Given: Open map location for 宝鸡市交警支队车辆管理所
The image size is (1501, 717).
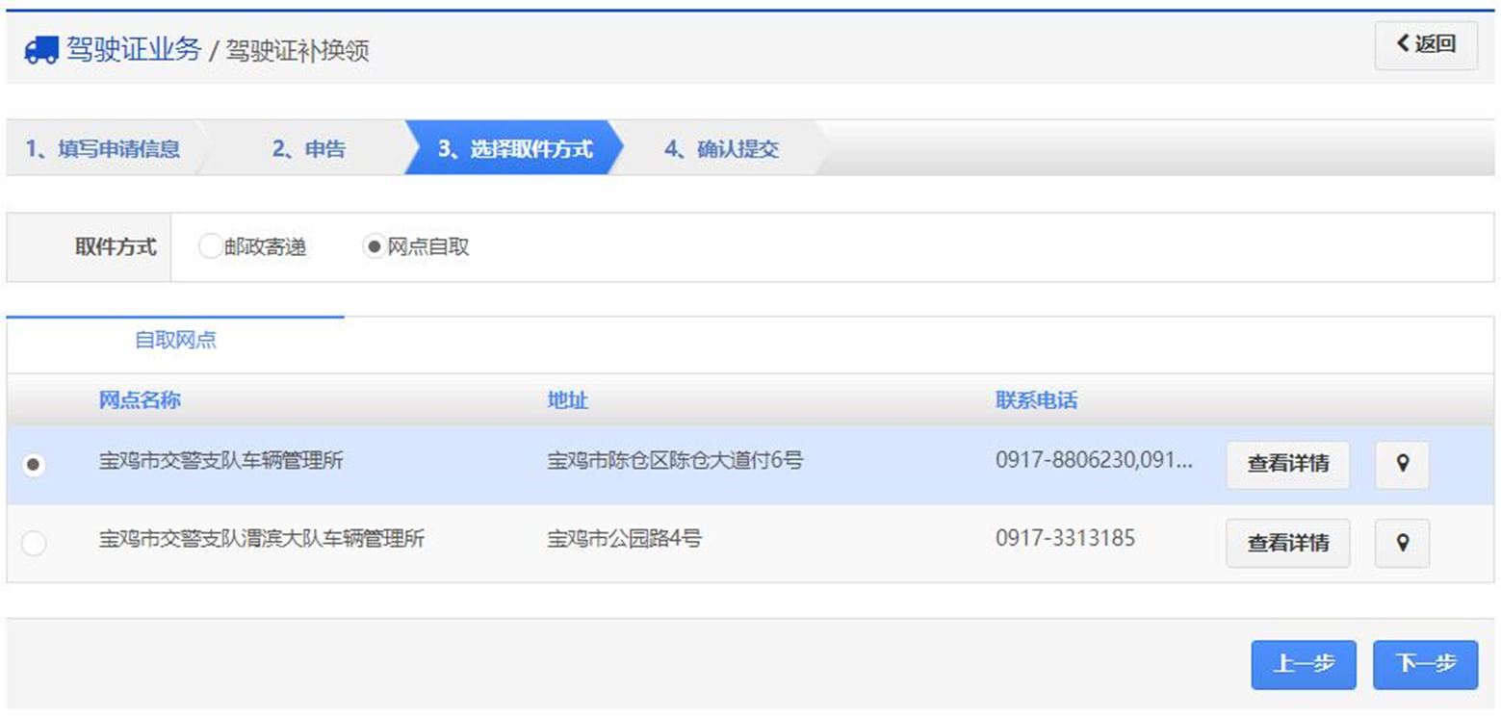Looking at the screenshot, I should click(1402, 465).
